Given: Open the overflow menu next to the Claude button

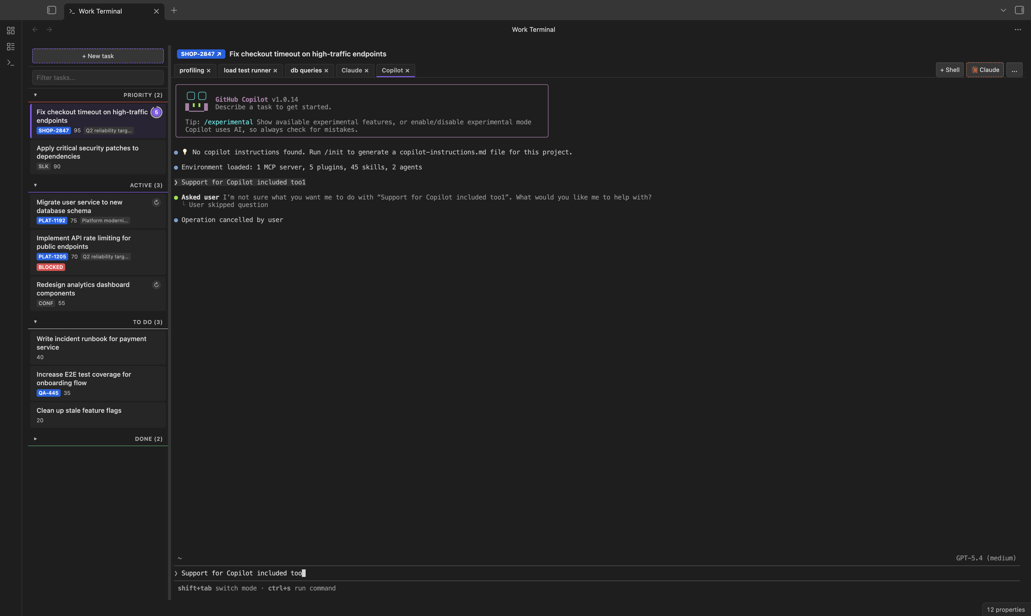Looking at the screenshot, I should pyautogui.click(x=1014, y=69).
